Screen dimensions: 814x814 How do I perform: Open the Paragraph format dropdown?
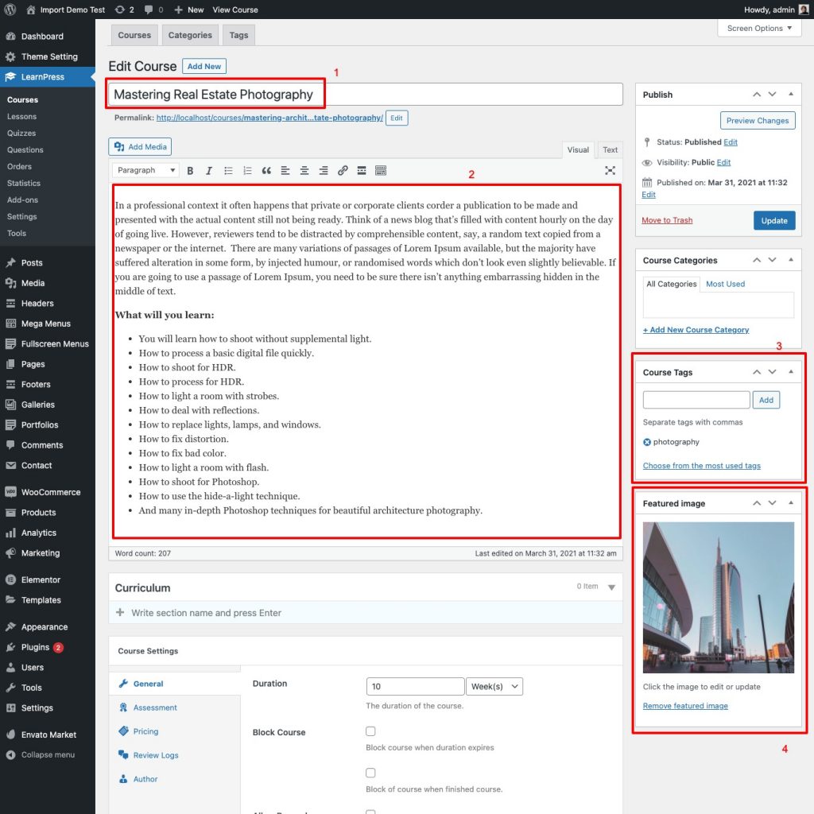(x=144, y=170)
